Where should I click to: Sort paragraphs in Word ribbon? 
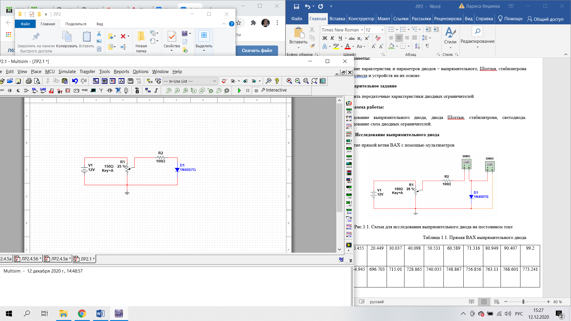pos(418,46)
